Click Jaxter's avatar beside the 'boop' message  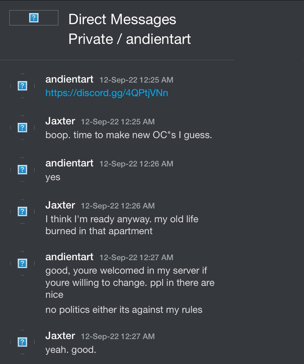(x=22, y=127)
